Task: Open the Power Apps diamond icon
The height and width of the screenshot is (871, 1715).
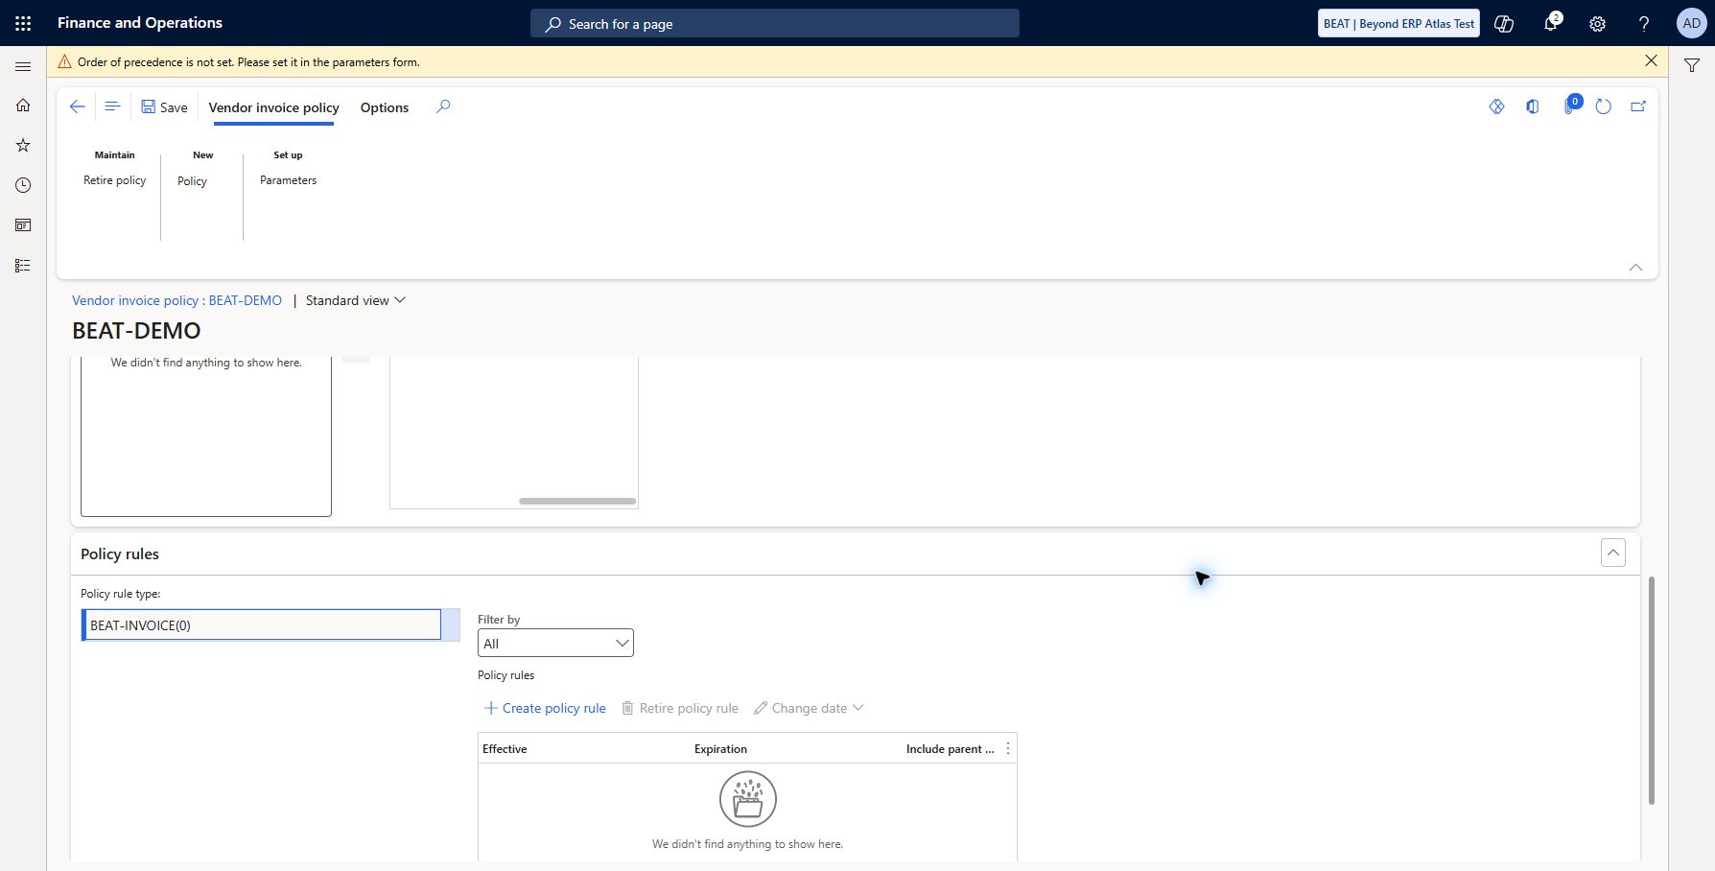Action: tap(1496, 106)
